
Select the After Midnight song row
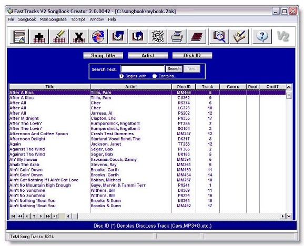coord(147,118)
